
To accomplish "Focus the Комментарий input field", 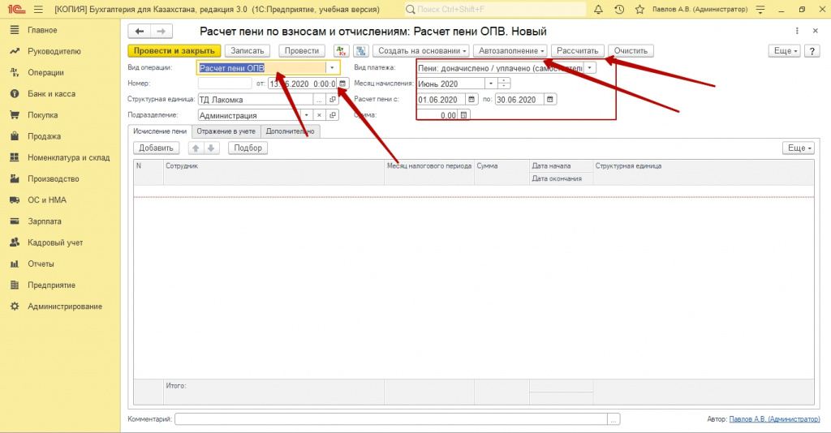I will pyautogui.click(x=391, y=419).
